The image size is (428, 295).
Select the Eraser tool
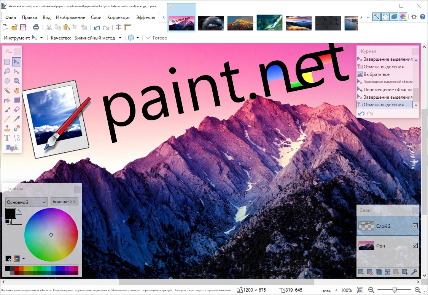[17, 109]
